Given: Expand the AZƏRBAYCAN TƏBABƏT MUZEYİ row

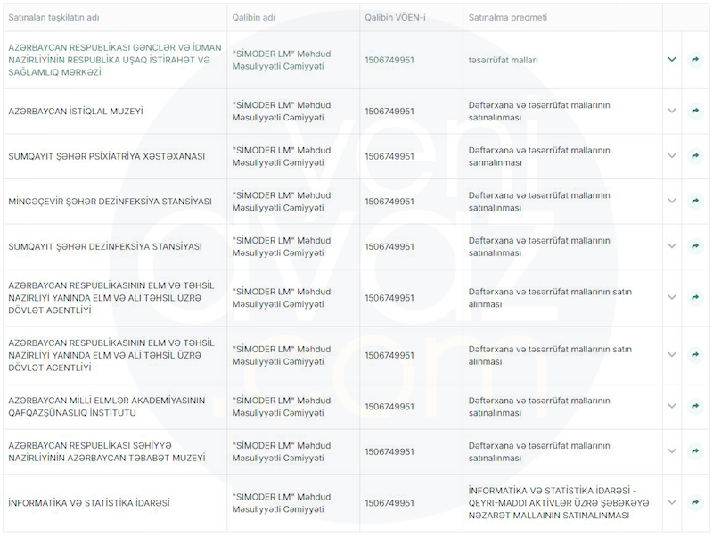Looking at the screenshot, I should coord(672,451).
